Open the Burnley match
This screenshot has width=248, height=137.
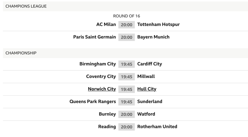[x=107, y=114]
